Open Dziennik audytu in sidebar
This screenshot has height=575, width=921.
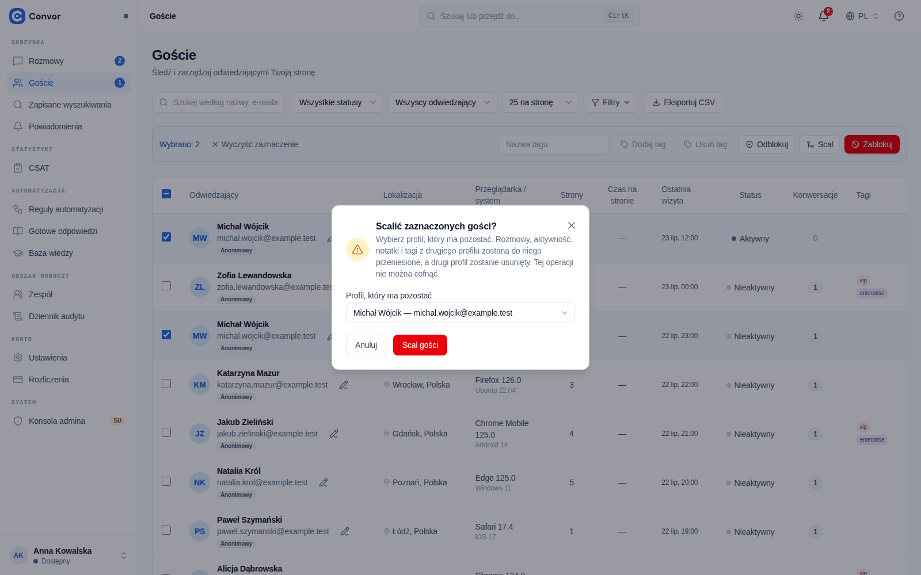click(68, 316)
